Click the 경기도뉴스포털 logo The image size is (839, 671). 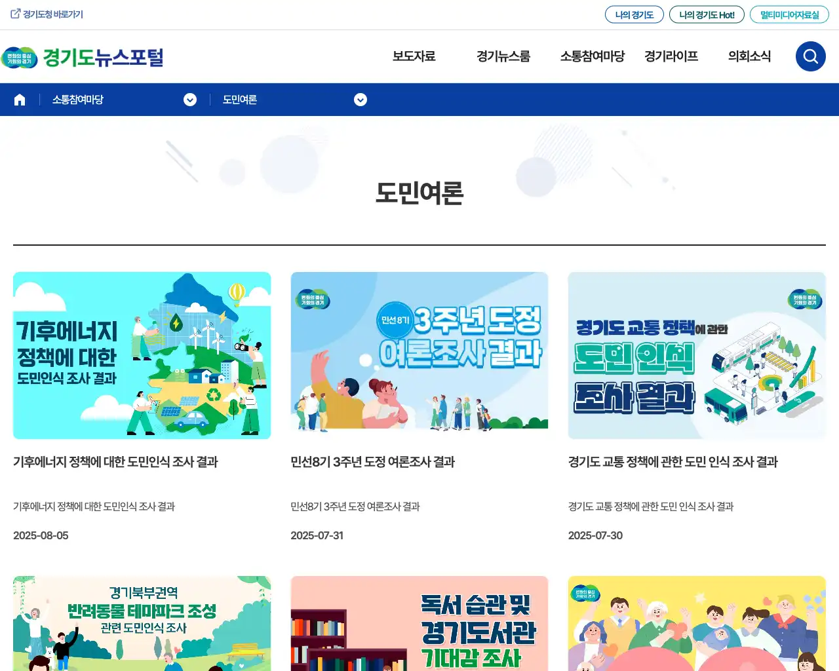[83, 58]
